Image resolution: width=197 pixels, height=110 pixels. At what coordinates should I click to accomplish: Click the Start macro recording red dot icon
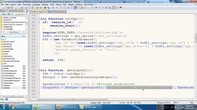coord(96,8)
